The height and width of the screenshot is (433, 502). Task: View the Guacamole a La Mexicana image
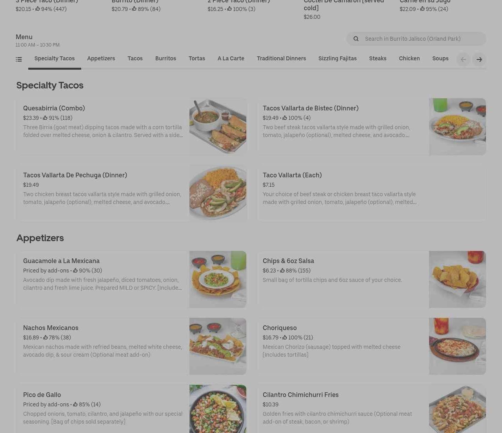coord(218,280)
